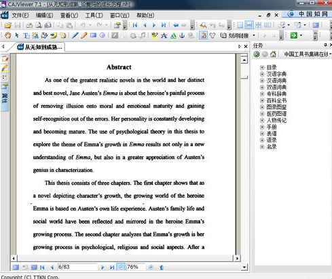Click the Print icon in toolbar

tap(29, 25)
